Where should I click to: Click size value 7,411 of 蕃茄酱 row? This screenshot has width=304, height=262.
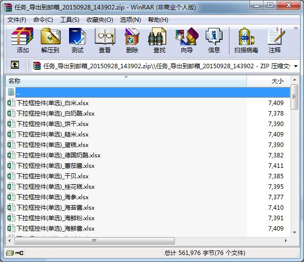(276, 166)
